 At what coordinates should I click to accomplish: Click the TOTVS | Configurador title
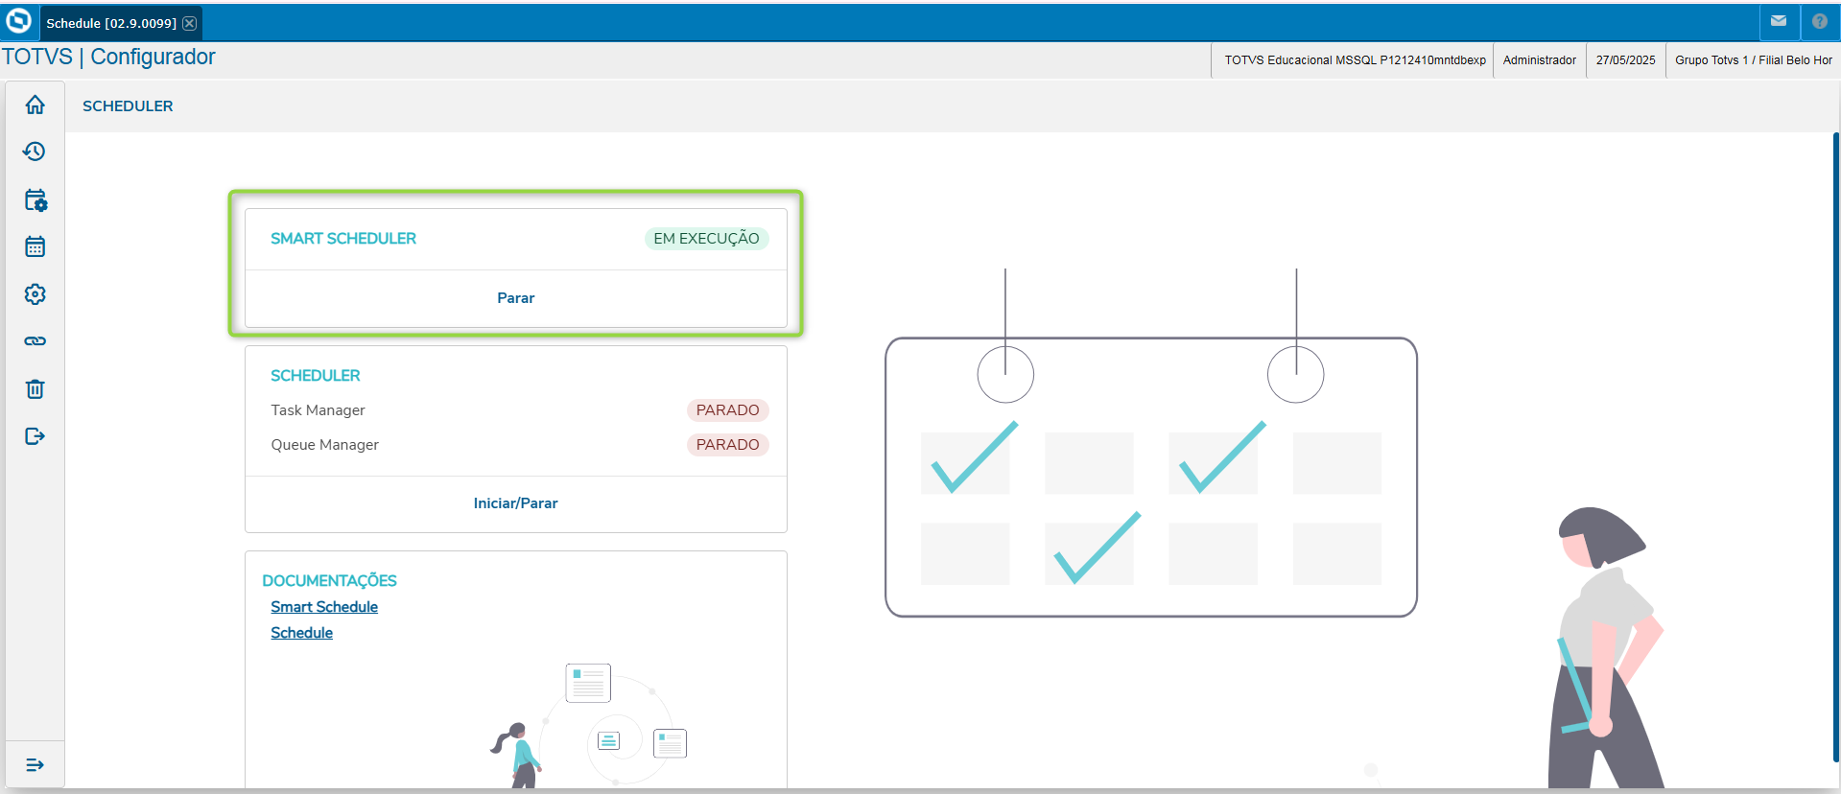coord(108,57)
